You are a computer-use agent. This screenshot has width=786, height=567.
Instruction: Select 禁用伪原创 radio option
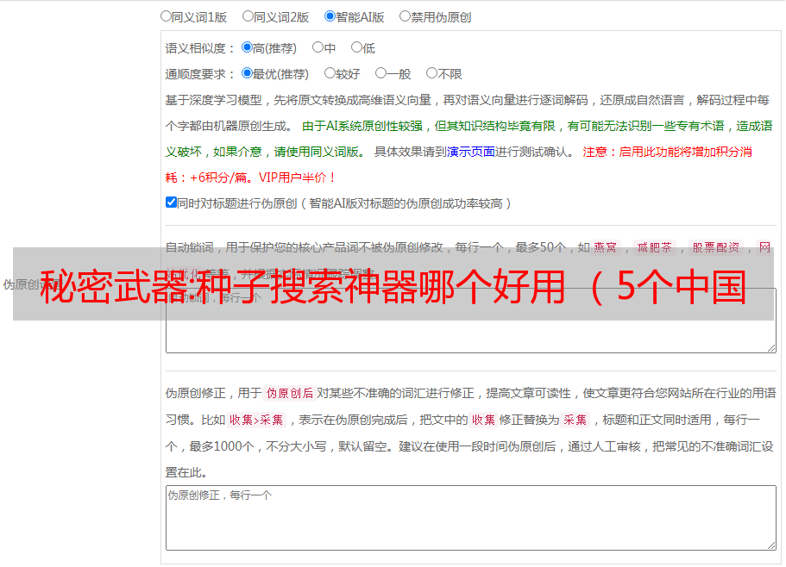pyautogui.click(x=405, y=16)
